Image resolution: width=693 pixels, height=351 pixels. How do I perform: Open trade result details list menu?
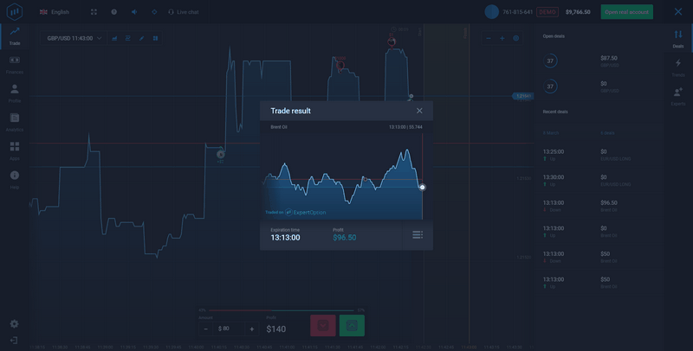[418, 235]
